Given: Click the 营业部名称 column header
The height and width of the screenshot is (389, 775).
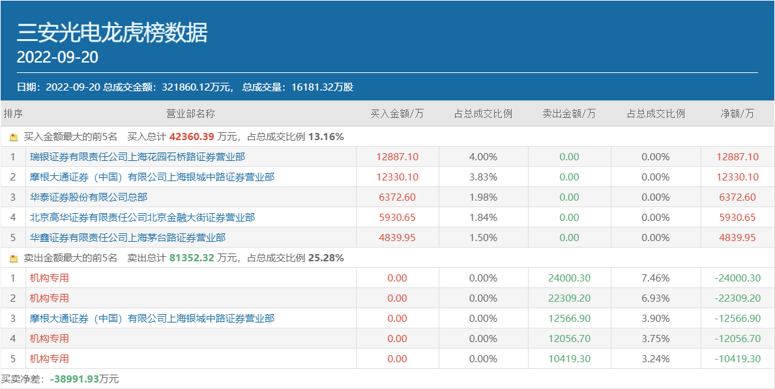Looking at the screenshot, I should click(190, 113).
